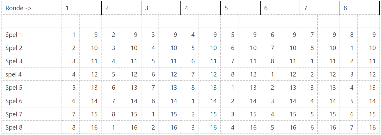Click the 10 in Spel 2, round 7
381x135 pixels.
tap(332, 48)
